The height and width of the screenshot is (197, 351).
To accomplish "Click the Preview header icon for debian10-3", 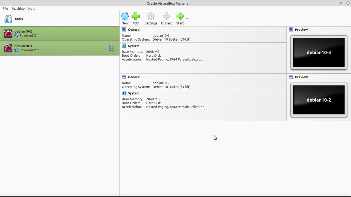I will 291,29.
